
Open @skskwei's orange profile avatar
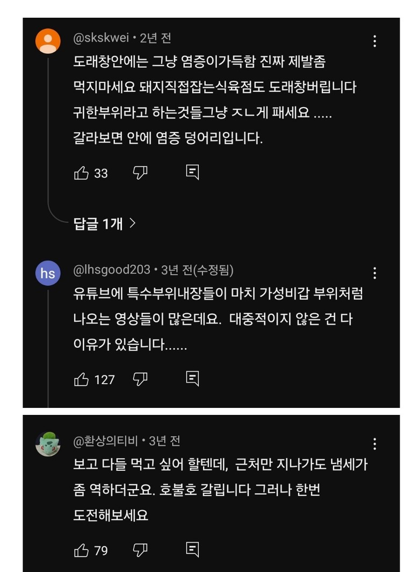48,41
